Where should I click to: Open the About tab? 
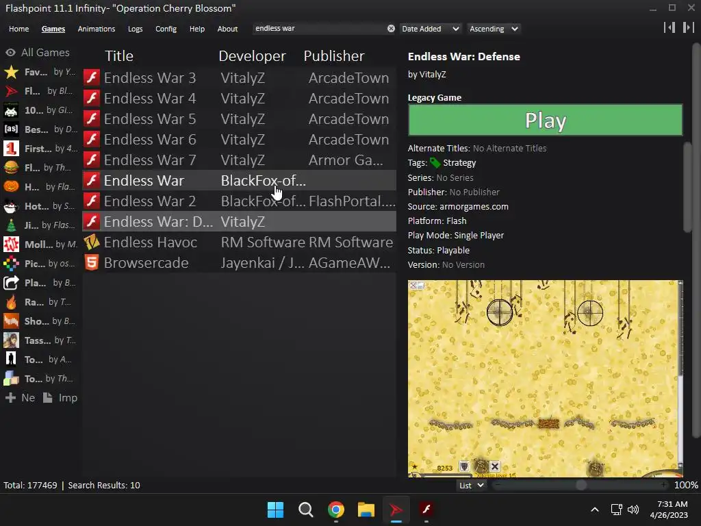click(x=227, y=29)
